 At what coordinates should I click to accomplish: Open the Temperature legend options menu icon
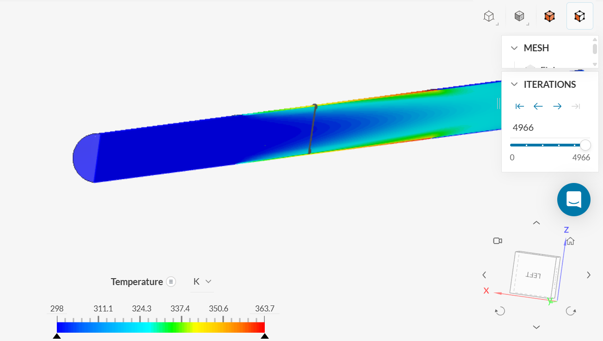pos(171,282)
